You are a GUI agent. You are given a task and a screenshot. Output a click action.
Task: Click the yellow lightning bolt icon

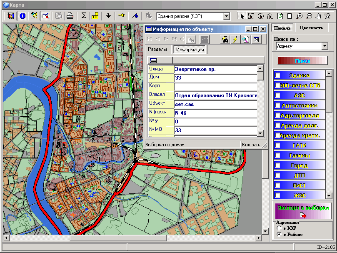tap(235, 40)
